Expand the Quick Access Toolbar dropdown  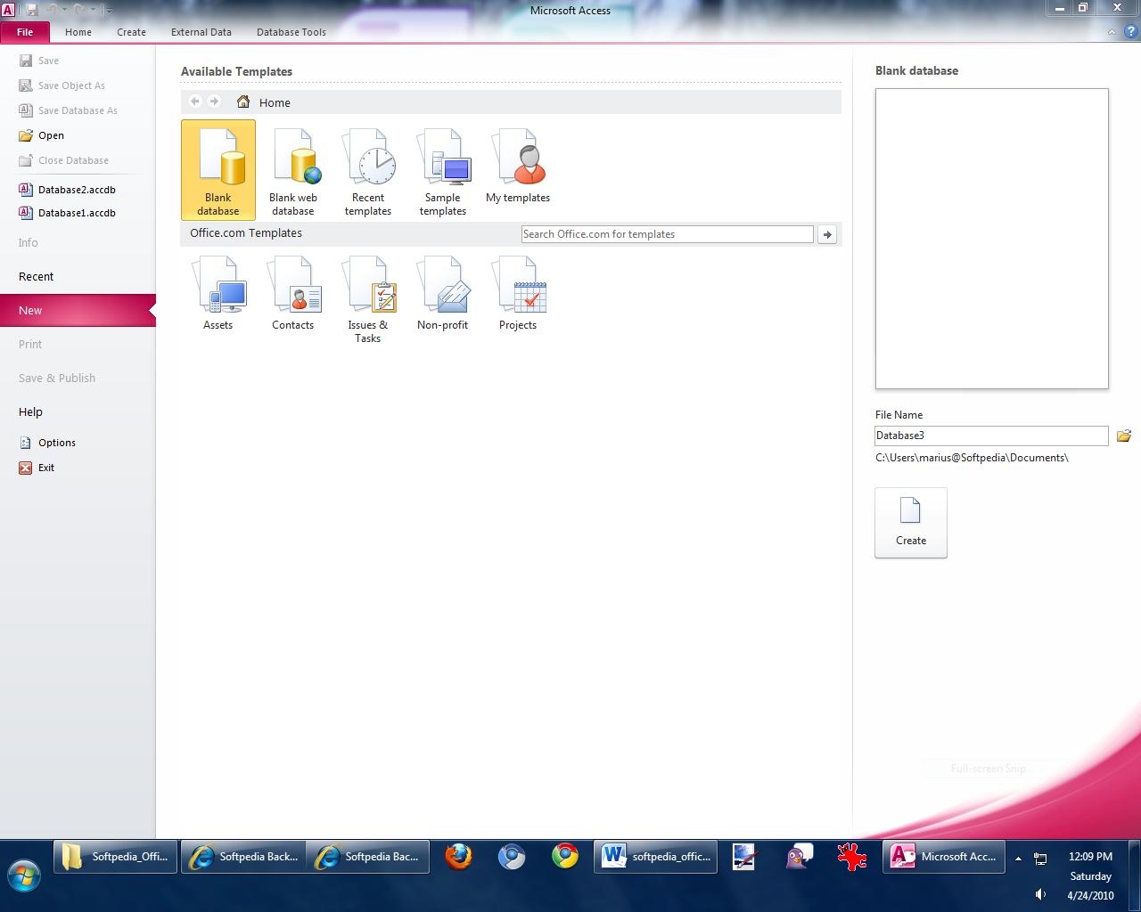109,10
